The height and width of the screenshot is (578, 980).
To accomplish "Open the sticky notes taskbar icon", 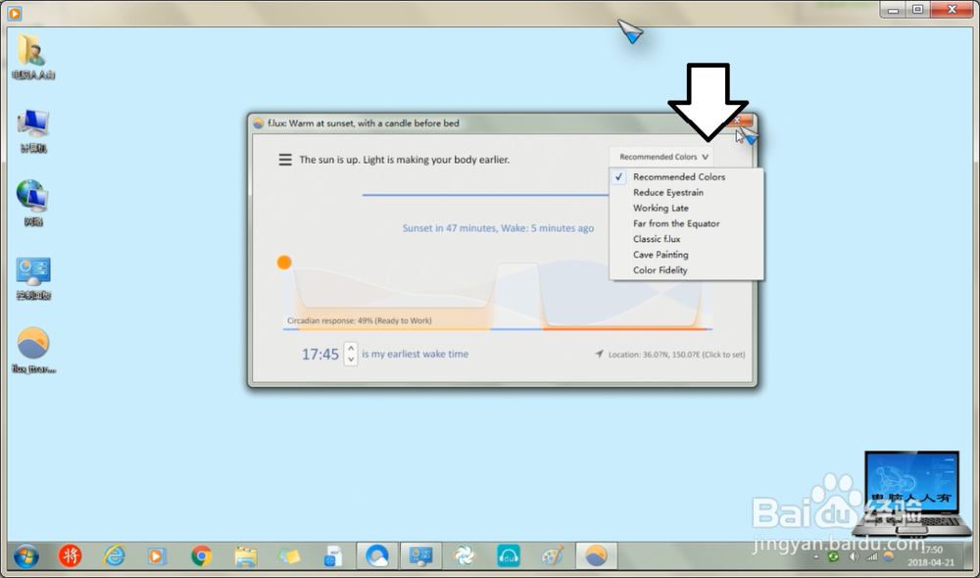I will point(289,555).
